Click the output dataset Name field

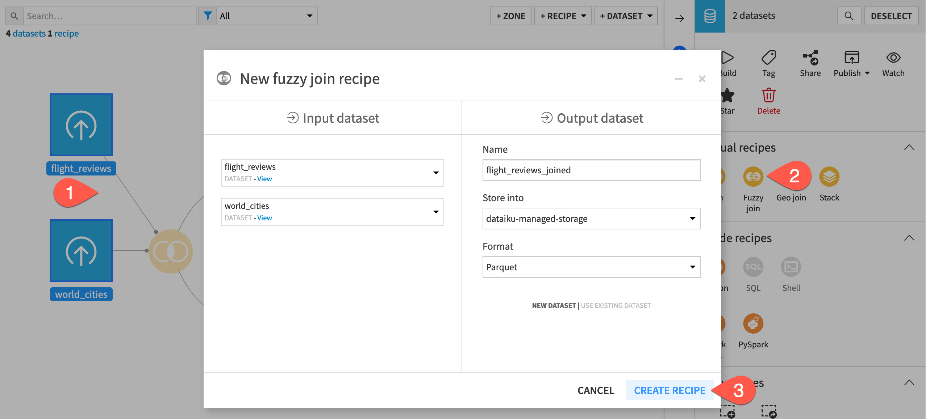point(591,170)
